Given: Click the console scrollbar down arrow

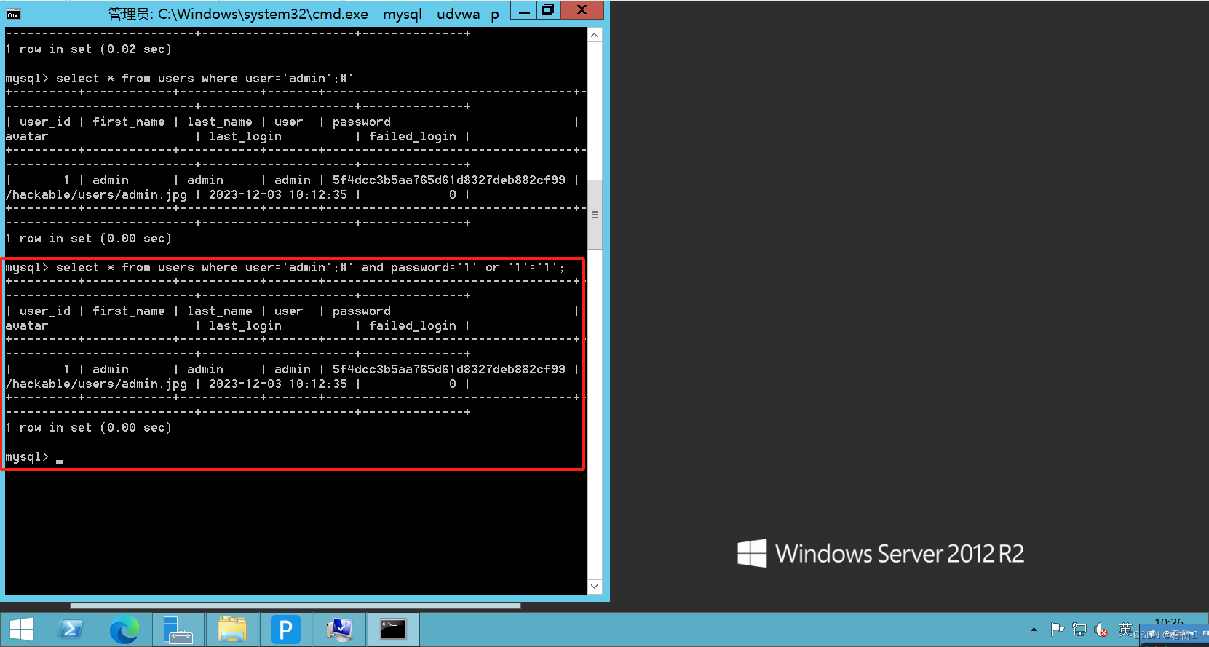Looking at the screenshot, I should coord(595,587).
